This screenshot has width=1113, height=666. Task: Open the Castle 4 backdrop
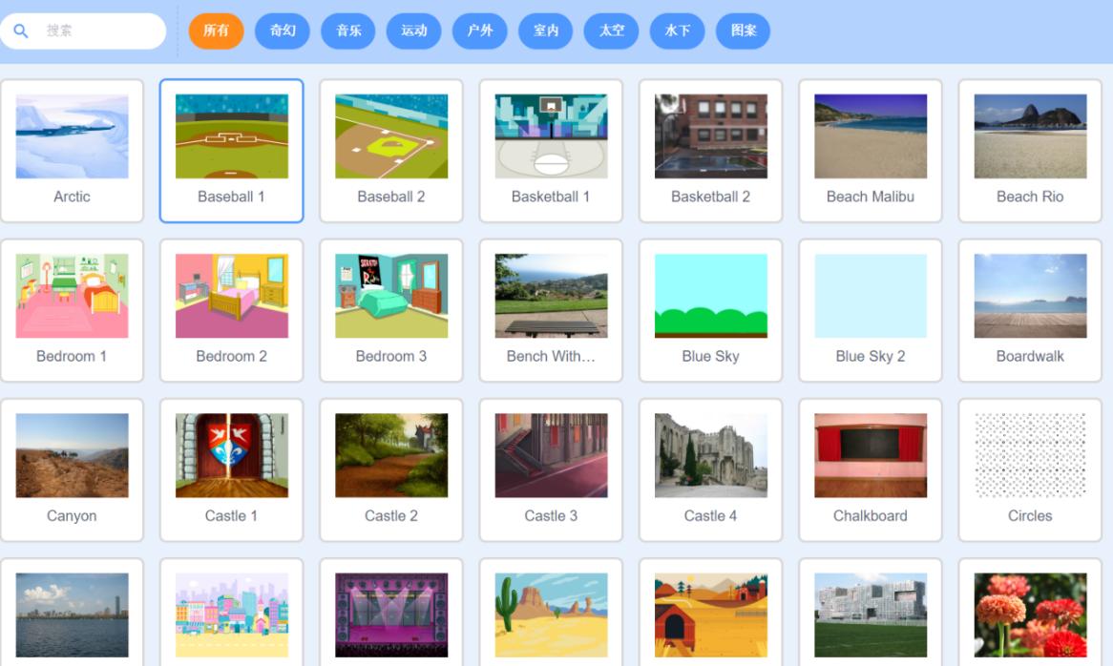click(710, 469)
